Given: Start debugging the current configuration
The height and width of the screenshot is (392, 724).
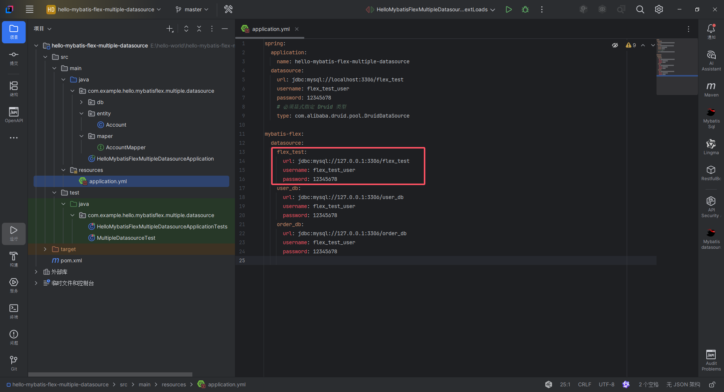Looking at the screenshot, I should pyautogui.click(x=525, y=9).
